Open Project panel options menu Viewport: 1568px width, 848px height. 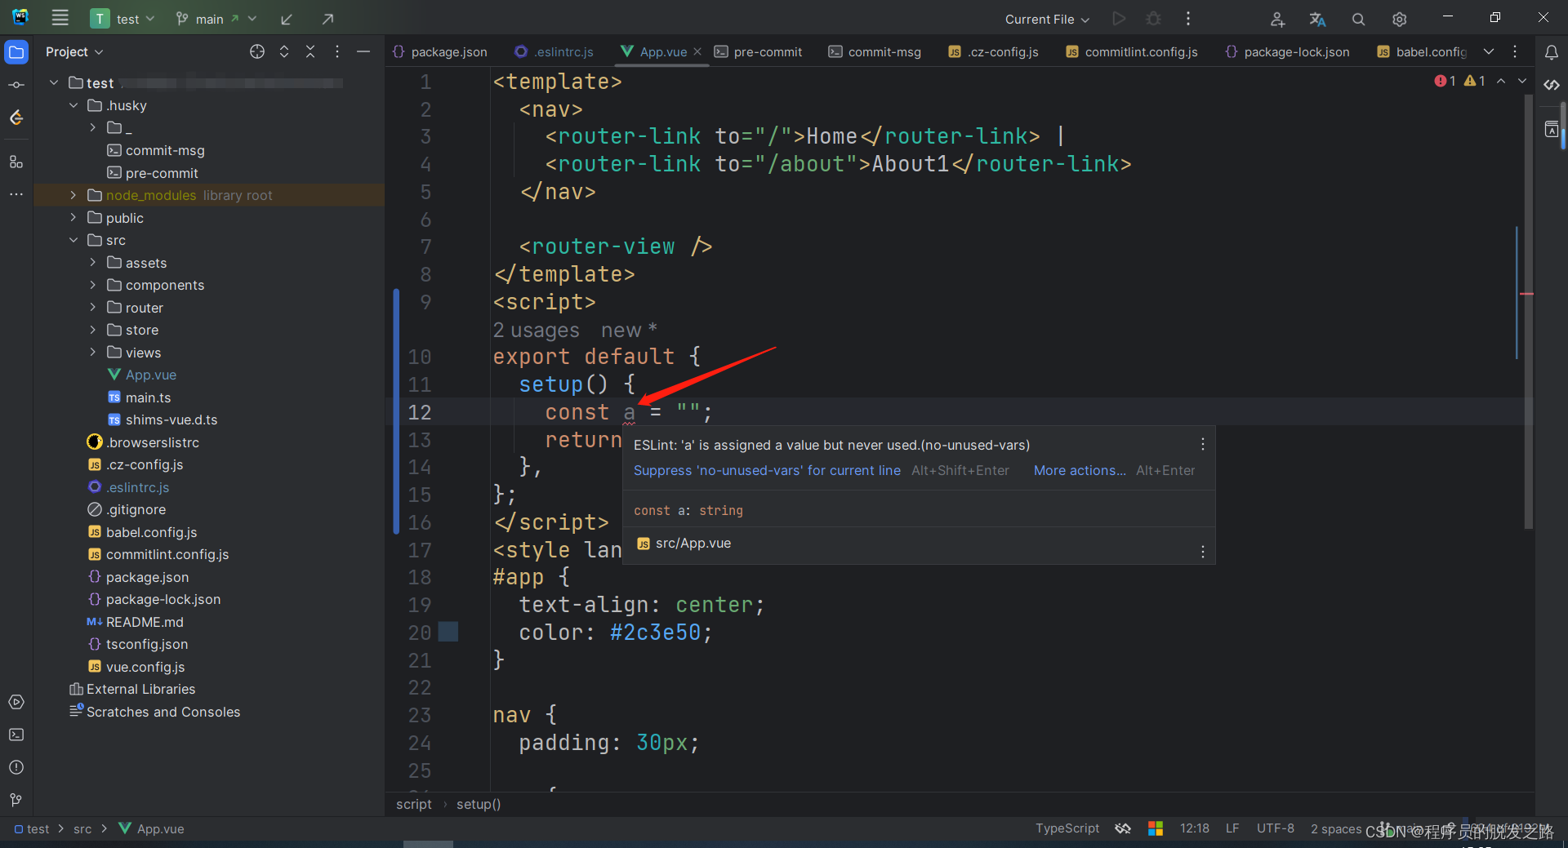pos(337,51)
